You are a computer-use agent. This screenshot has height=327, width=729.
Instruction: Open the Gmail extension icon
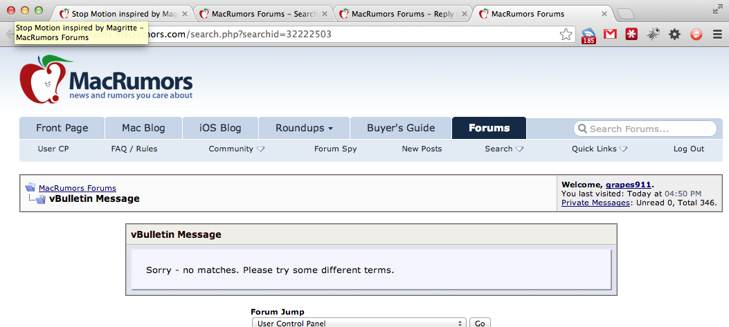tap(610, 34)
